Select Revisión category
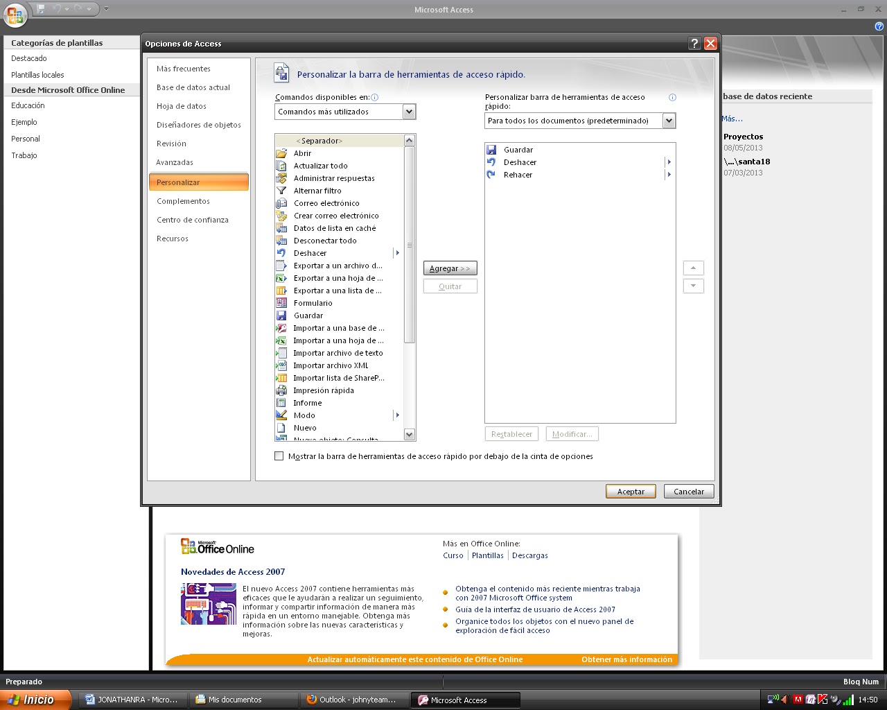Image resolution: width=887 pixels, height=710 pixels. coord(198,144)
